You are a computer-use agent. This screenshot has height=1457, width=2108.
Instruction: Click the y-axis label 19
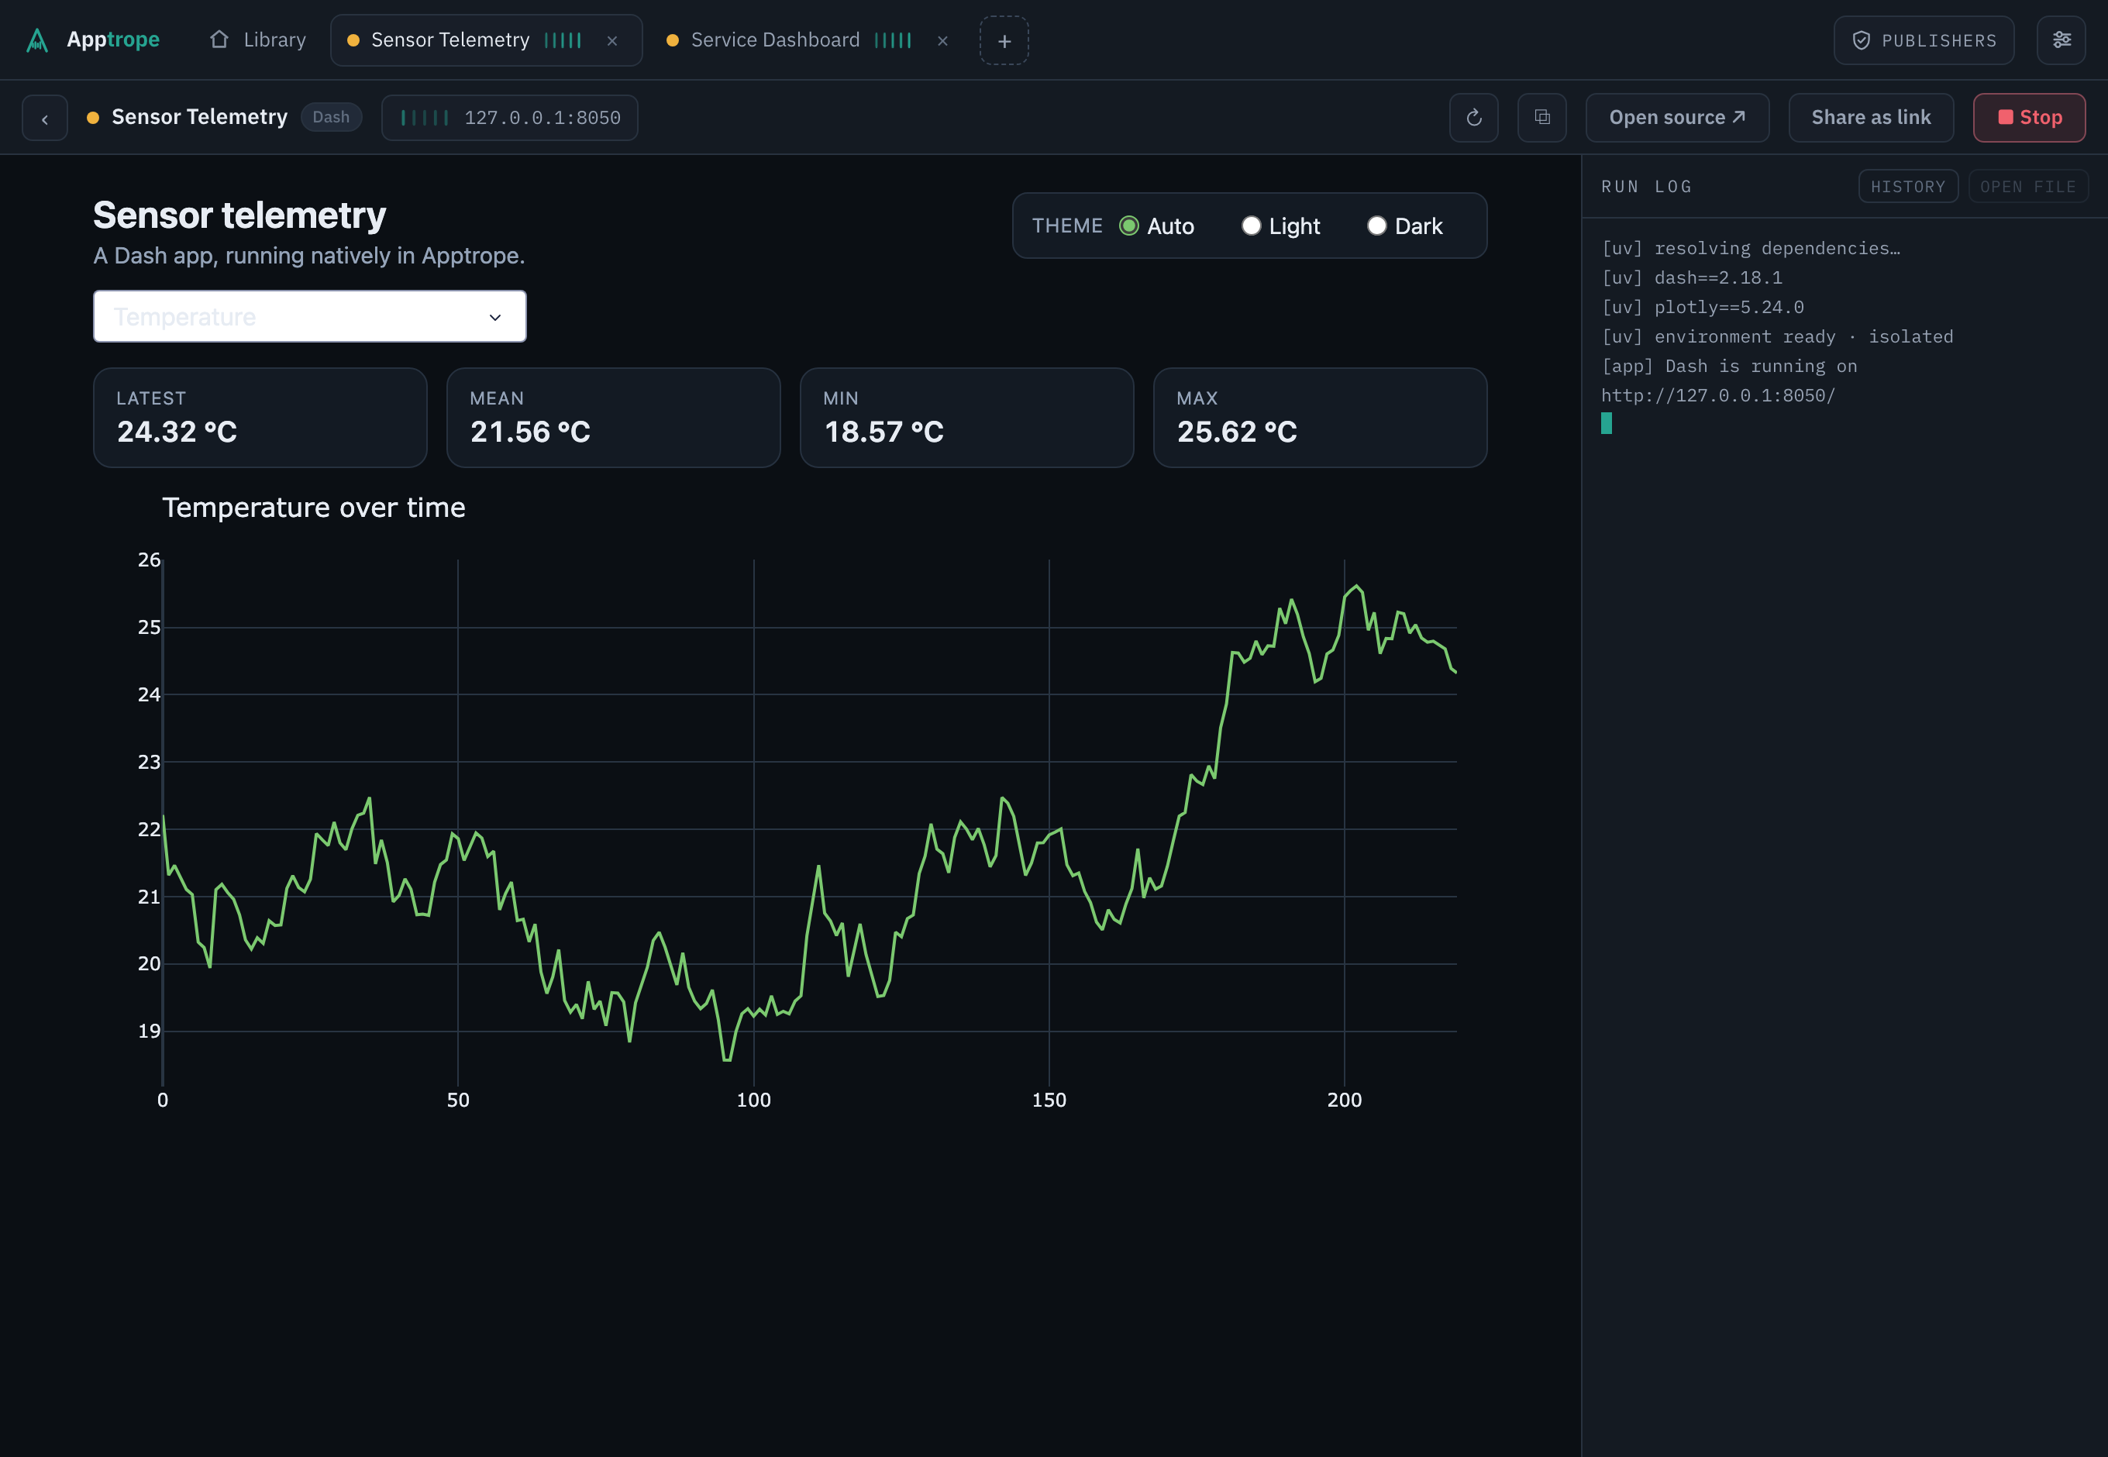point(149,1031)
